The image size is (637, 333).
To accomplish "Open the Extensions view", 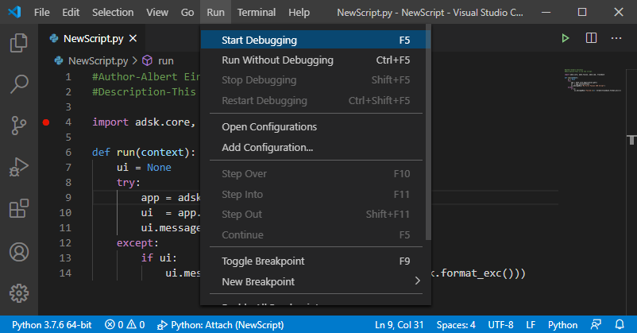I will point(19,208).
